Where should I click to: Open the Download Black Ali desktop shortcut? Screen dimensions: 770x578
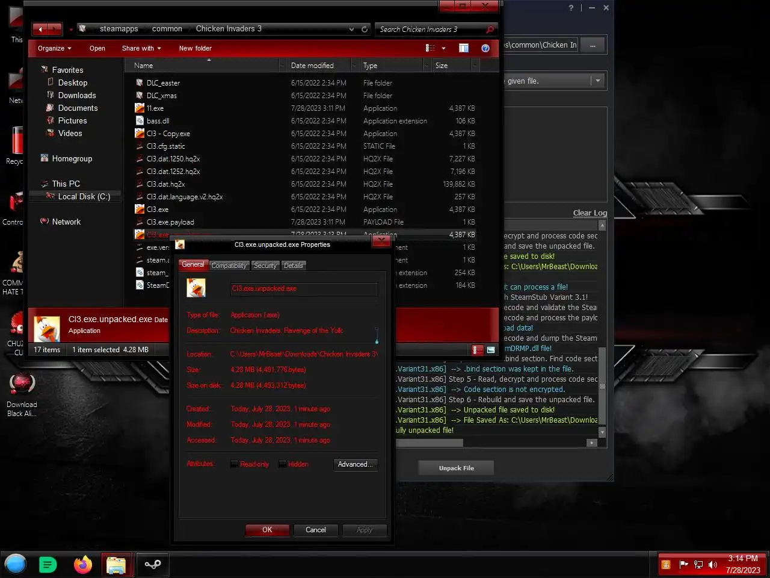[22, 395]
